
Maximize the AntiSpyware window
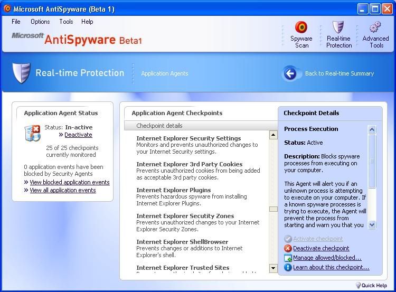pos(375,9)
